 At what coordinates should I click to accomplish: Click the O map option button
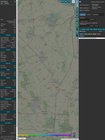(77, 14)
